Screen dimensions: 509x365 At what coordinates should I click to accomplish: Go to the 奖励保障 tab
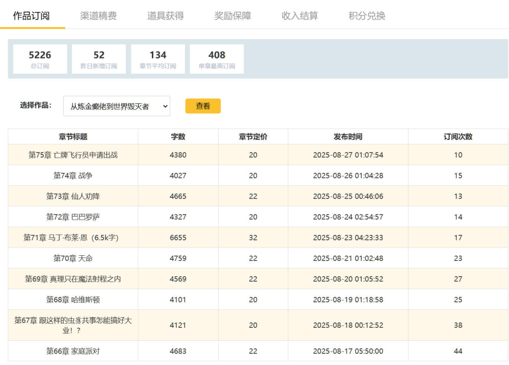(232, 16)
